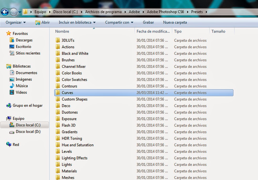Select Channel Mixer folder name
The width and height of the screenshot is (258, 180).
click(74, 67)
